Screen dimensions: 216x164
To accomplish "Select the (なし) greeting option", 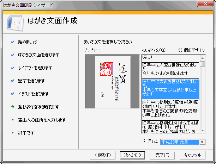I will tap(148, 57).
